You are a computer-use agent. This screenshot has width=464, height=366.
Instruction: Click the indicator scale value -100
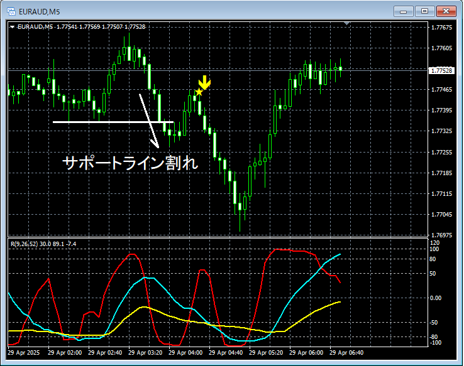pos(435,343)
